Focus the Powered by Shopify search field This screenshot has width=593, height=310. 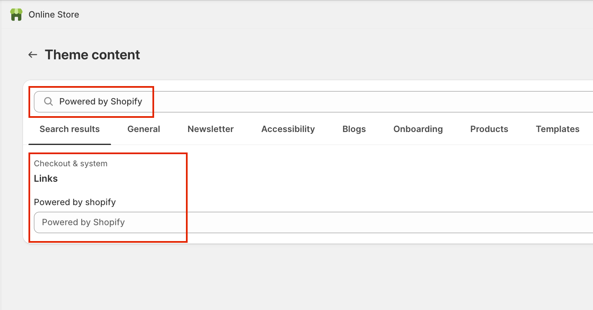tap(313, 102)
